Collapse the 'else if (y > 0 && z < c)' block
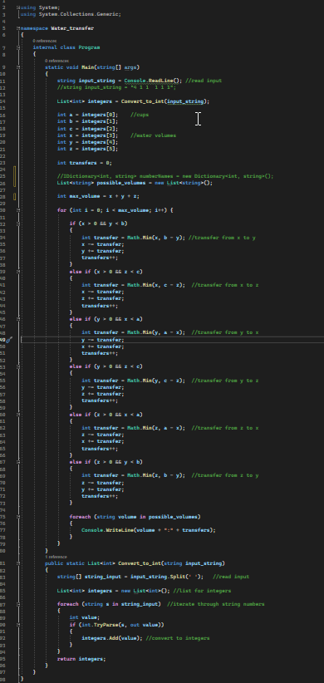 18,366
